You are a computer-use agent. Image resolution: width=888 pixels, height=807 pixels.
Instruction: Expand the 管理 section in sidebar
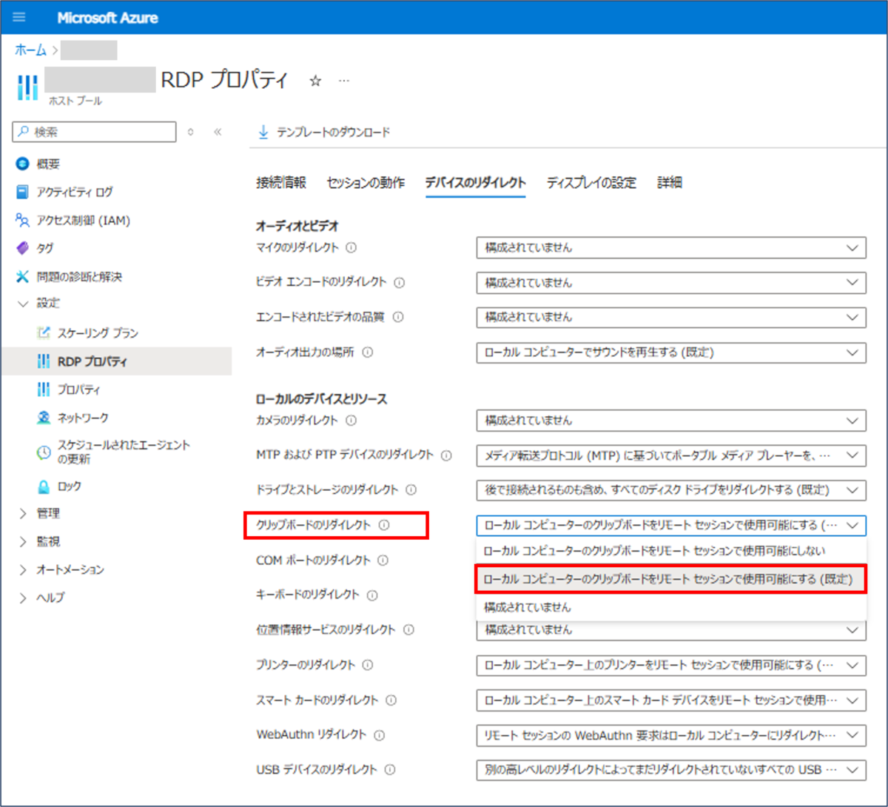[x=22, y=514]
